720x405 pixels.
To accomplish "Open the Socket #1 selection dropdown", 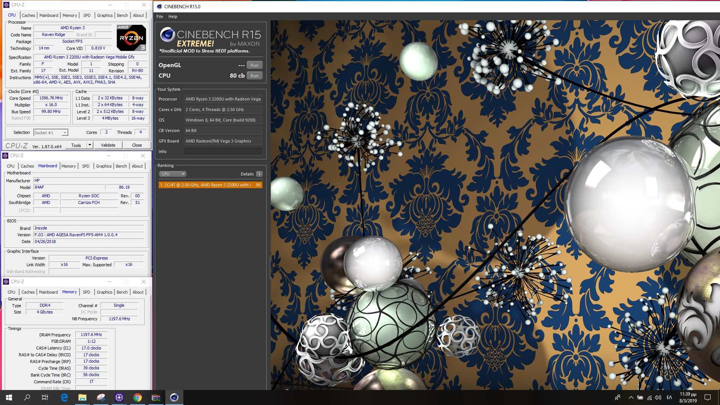I will pos(51,132).
